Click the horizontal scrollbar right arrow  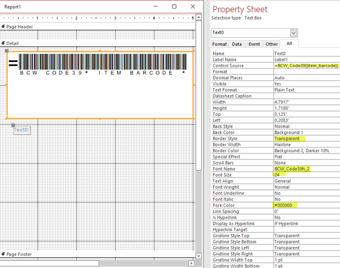coord(191,263)
